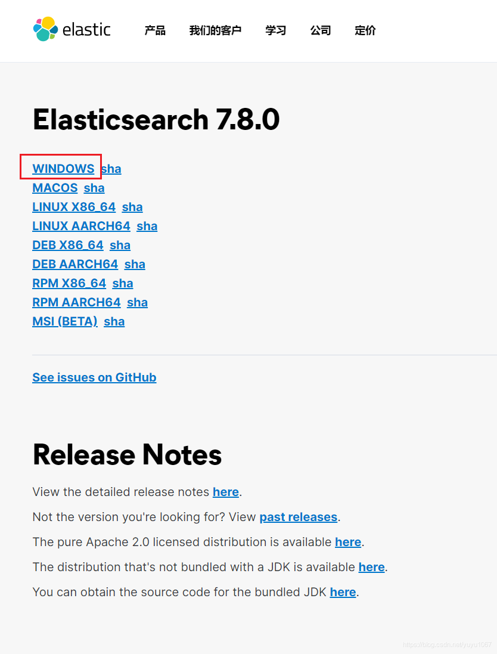Download the DEB X86_64 package

click(x=67, y=245)
